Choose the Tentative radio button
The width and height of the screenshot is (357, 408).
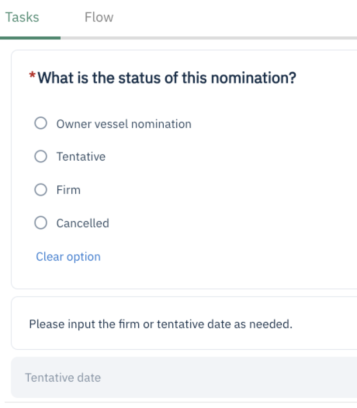click(41, 157)
